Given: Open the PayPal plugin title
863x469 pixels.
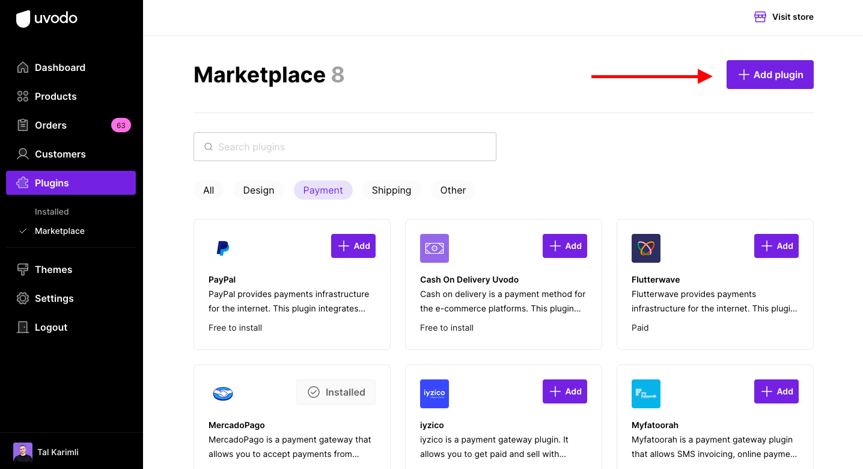Looking at the screenshot, I should coord(222,280).
